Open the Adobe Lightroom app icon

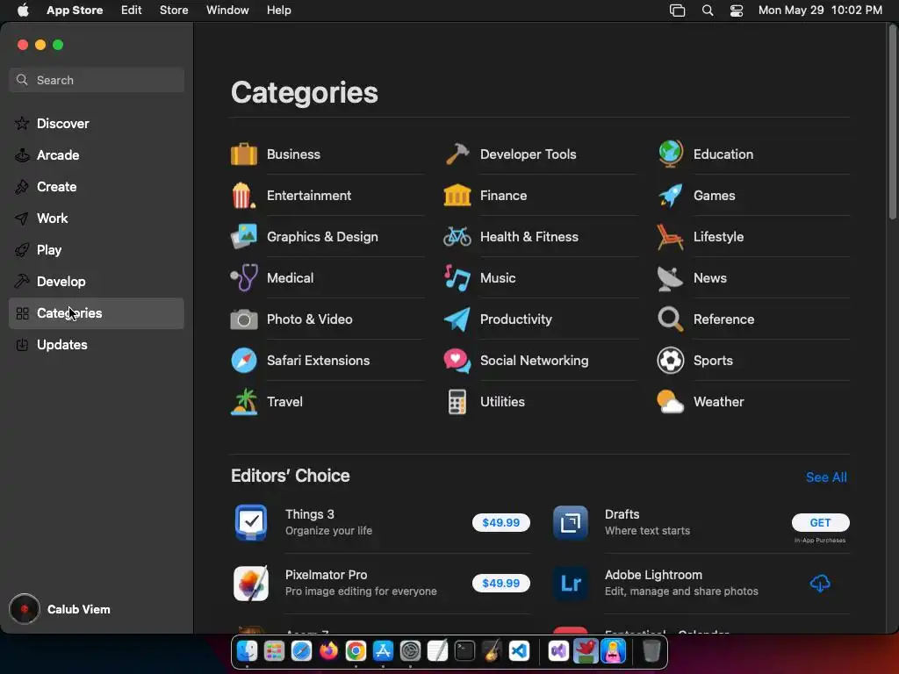[x=571, y=584]
